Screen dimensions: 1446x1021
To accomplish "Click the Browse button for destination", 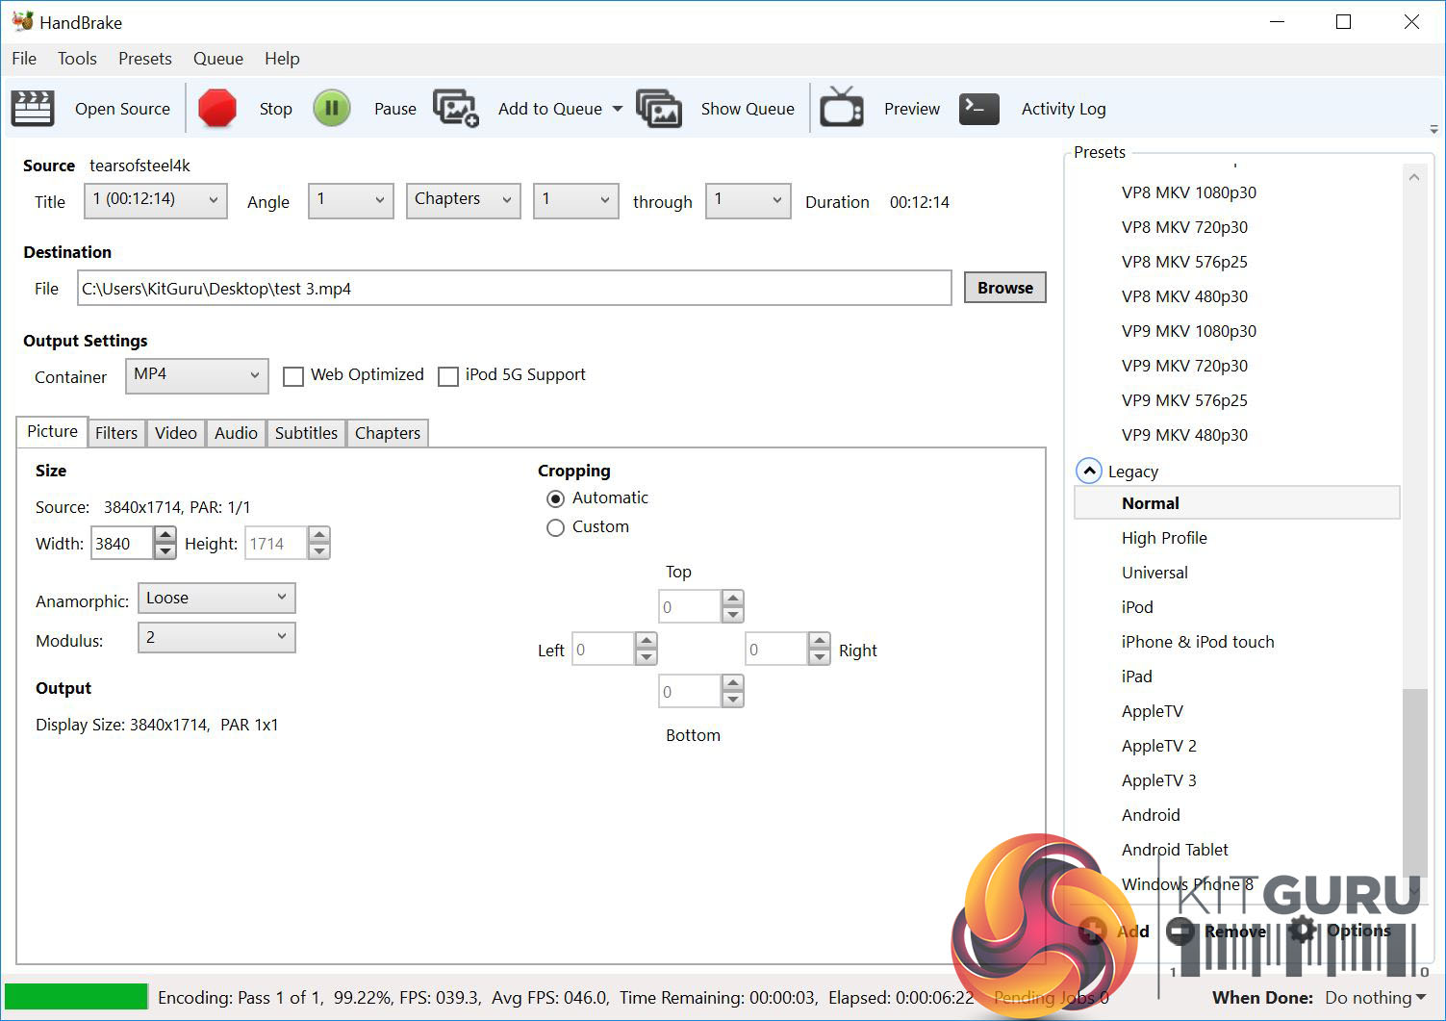I will coord(1005,288).
